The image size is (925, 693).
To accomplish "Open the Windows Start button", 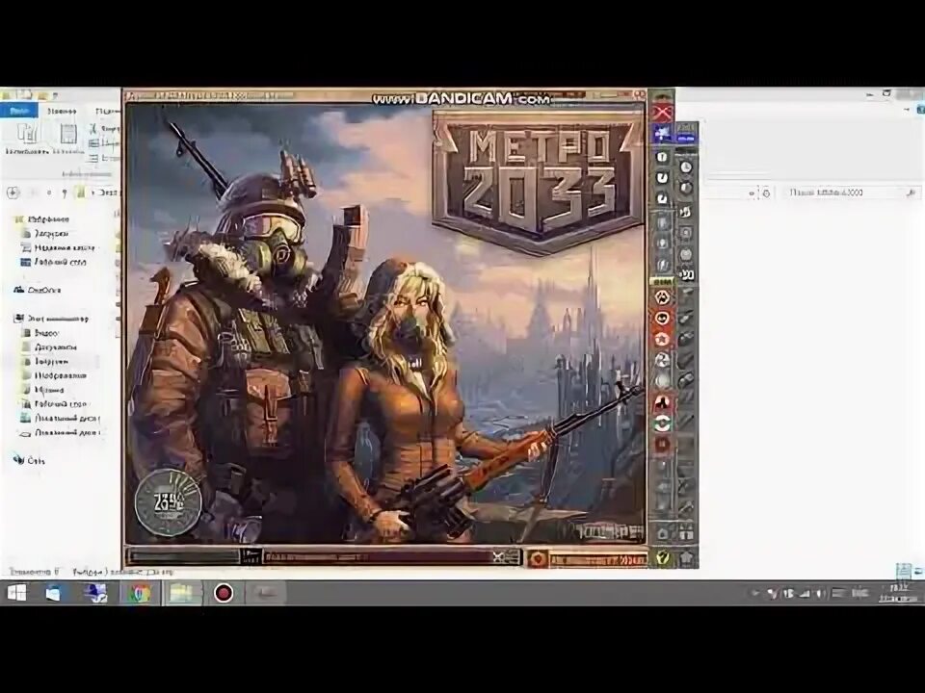I will point(16,593).
